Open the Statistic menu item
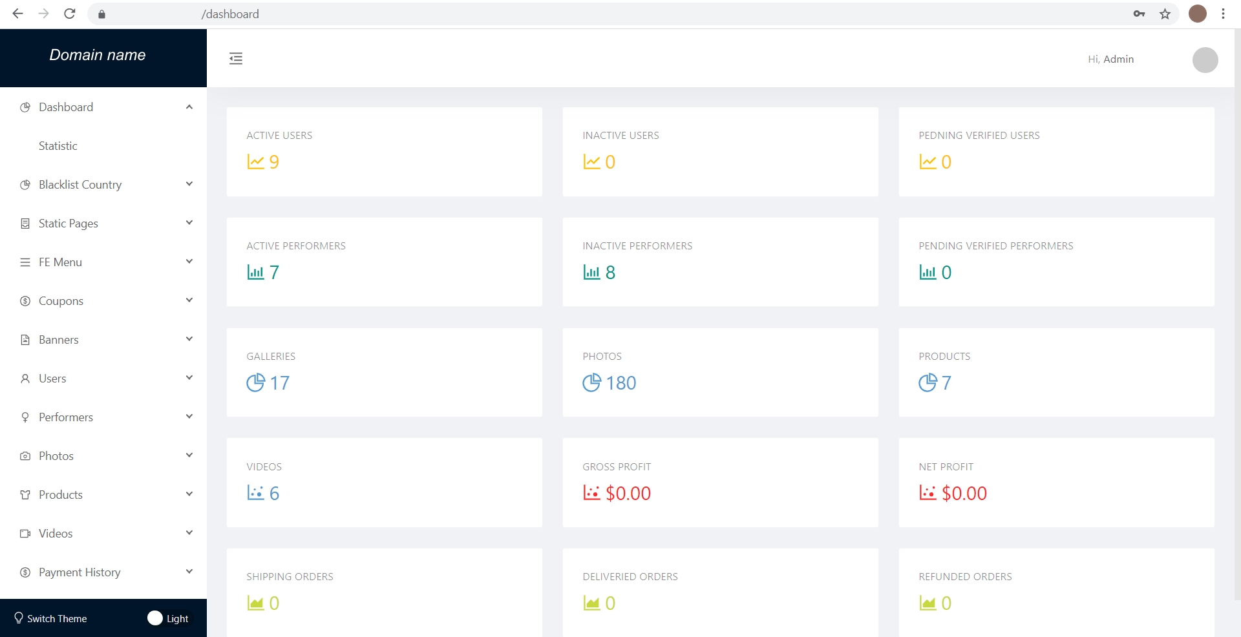This screenshot has height=637, width=1241. click(x=58, y=146)
